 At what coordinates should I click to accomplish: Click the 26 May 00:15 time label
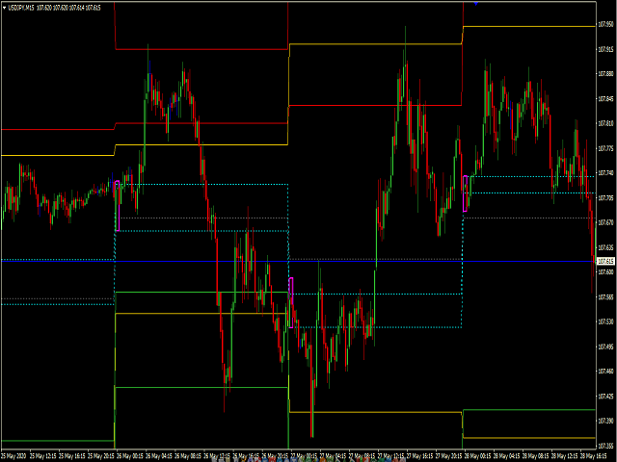pyautogui.click(x=130, y=456)
